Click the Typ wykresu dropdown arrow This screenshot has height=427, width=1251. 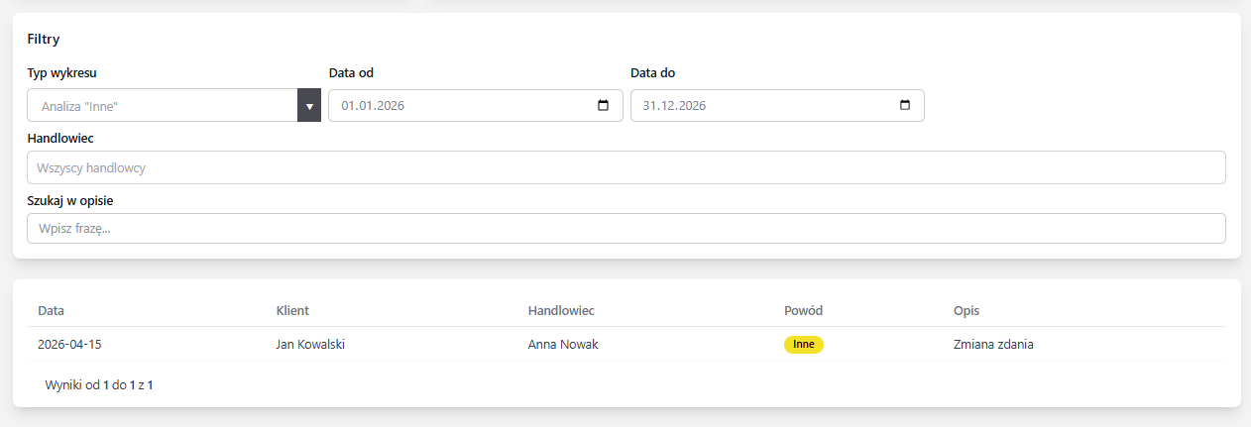pyautogui.click(x=308, y=106)
